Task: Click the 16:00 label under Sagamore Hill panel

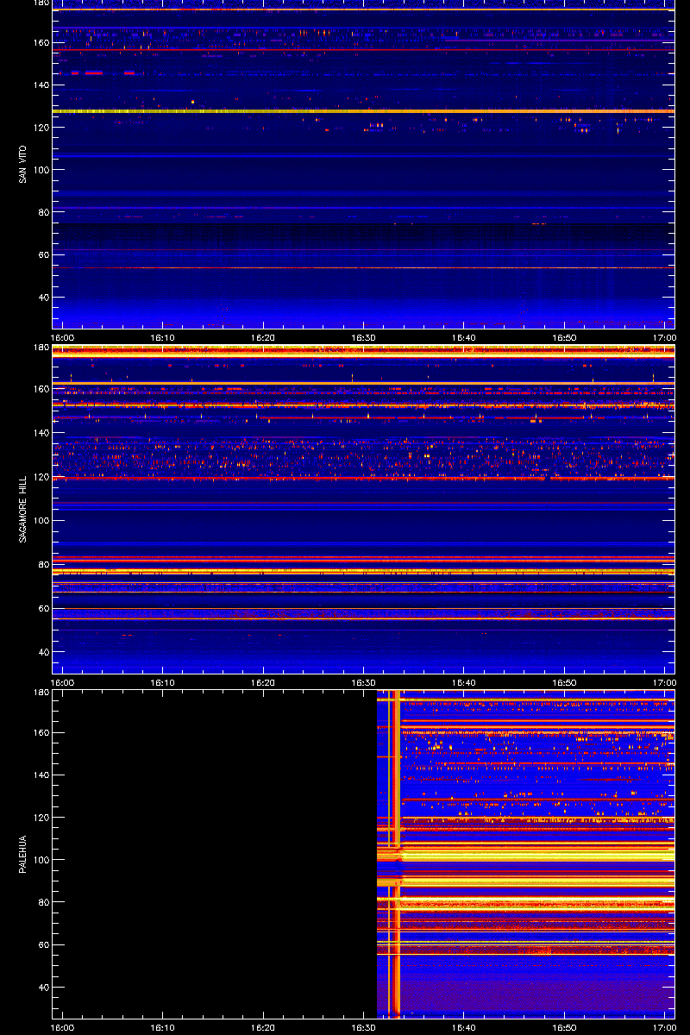Action: click(63, 682)
